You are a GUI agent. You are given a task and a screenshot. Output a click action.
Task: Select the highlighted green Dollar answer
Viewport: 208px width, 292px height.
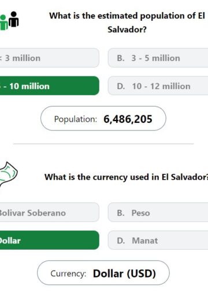point(50,240)
